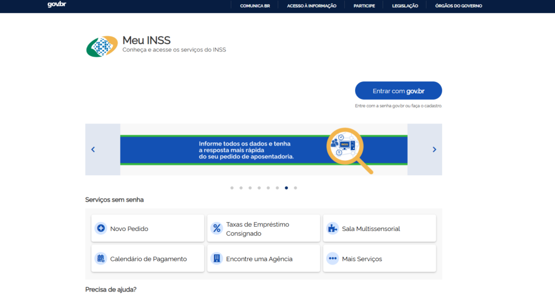The height and width of the screenshot is (297, 555).
Task: Click 'Conheça e acesse os serviços do INSS'
Action: coord(174,50)
